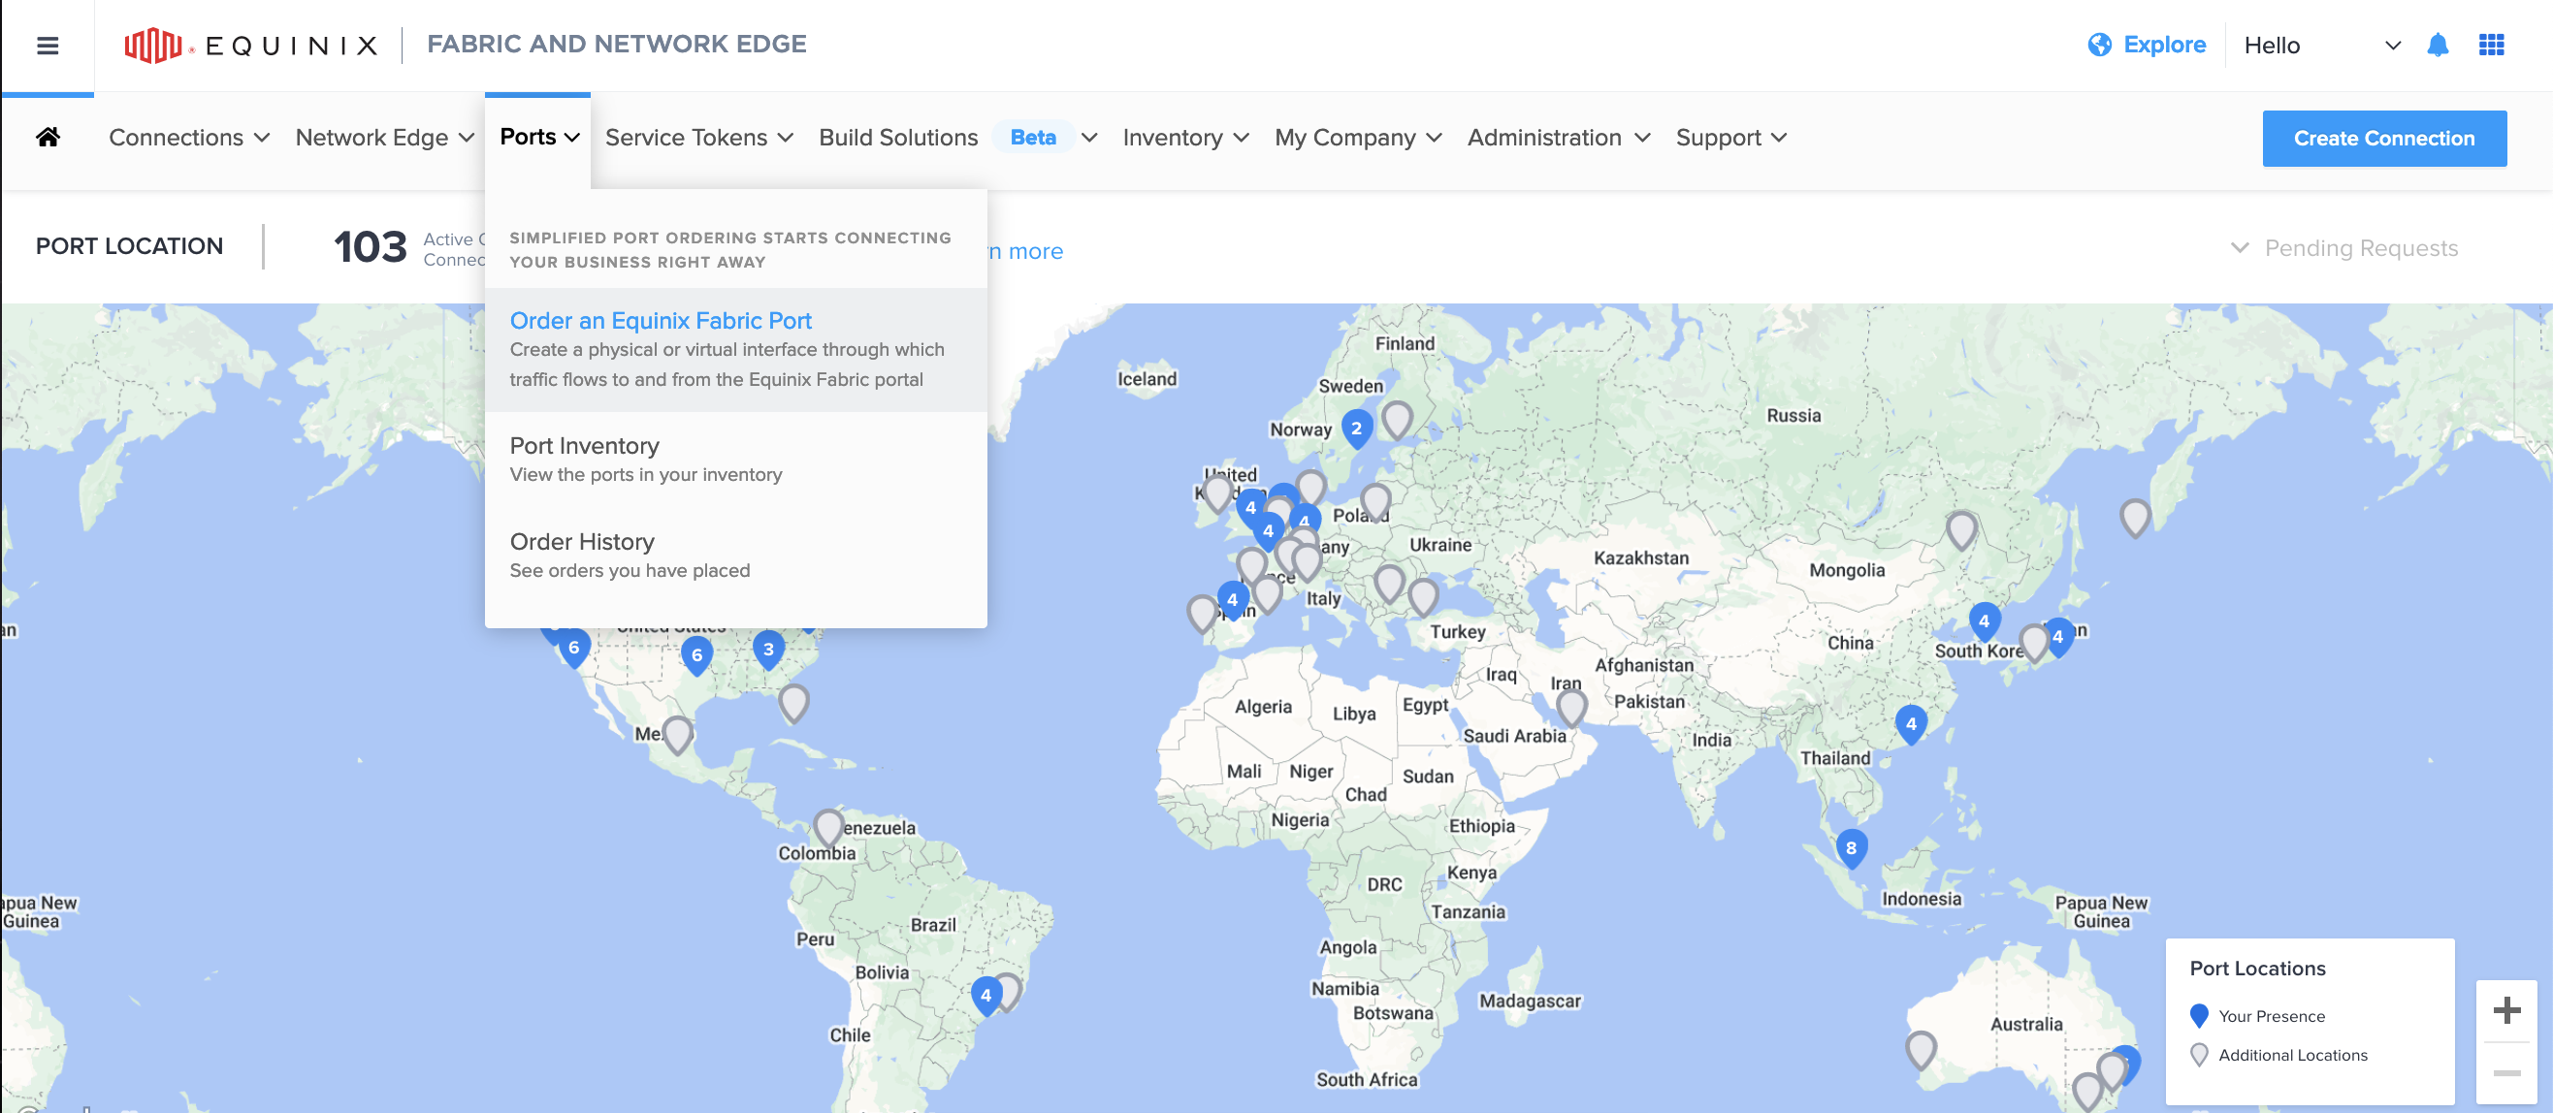Expand the Pending Requests section
This screenshot has width=2553, height=1113.
point(2343,247)
